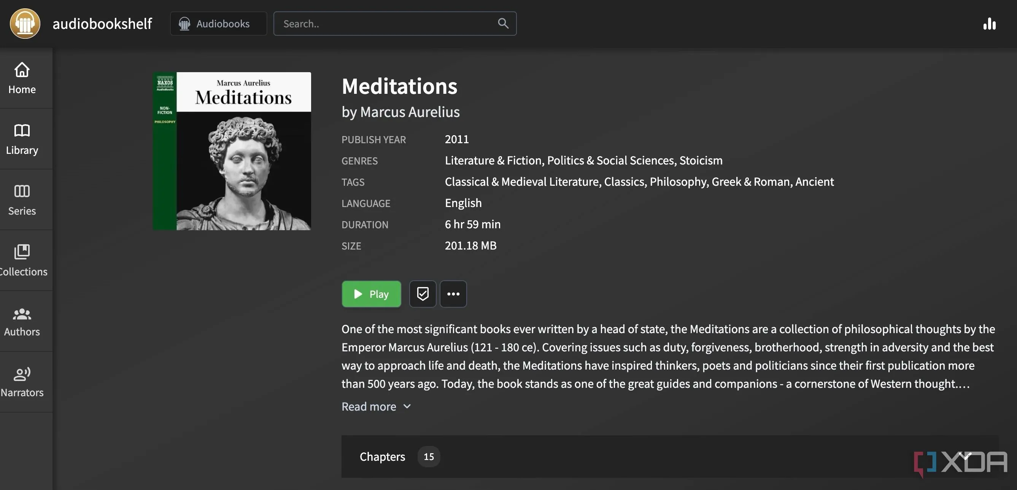Click the audiobookshelf logo icon
This screenshot has width=1017, height=490.
click(x=25, y=24)
